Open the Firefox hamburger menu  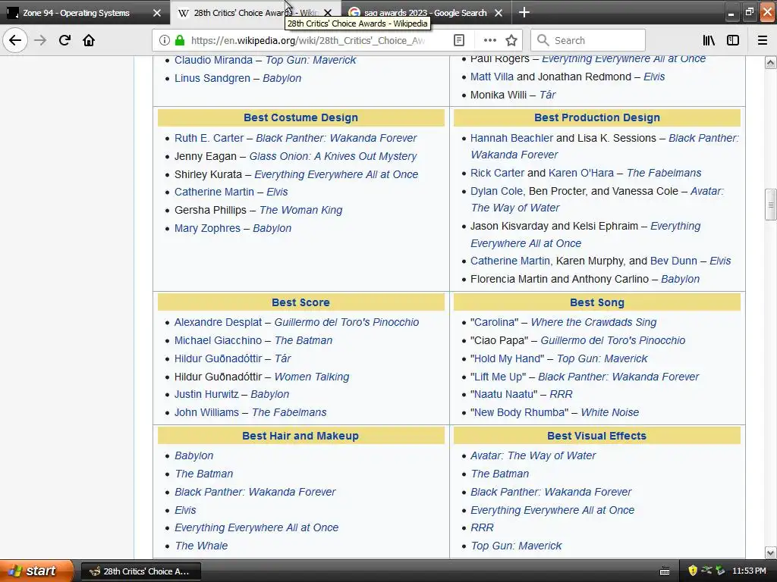click(x=763, y=40)
